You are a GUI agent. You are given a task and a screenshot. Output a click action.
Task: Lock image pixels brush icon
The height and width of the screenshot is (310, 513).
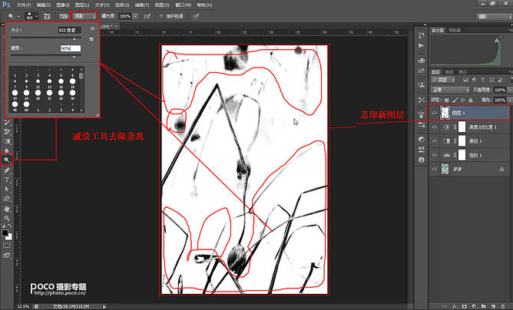(455, 100)
